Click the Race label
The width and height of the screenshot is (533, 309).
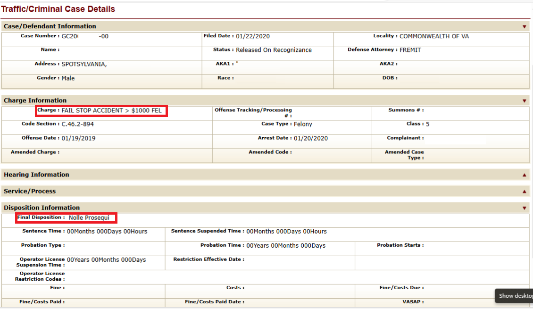pos(226,78)
